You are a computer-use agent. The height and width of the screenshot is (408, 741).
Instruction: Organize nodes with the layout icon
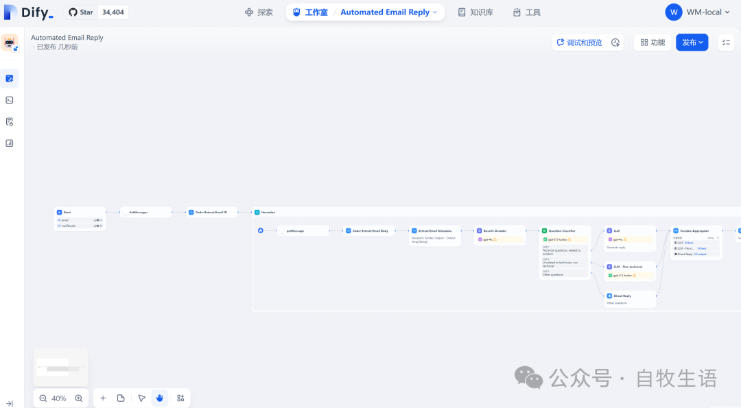pos(180,398)
